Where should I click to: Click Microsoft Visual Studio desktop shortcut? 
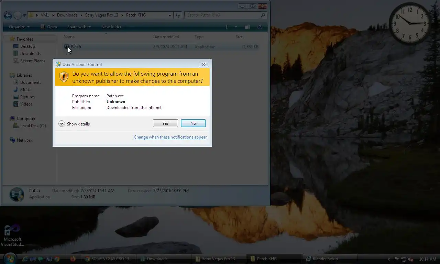(12, 236)
